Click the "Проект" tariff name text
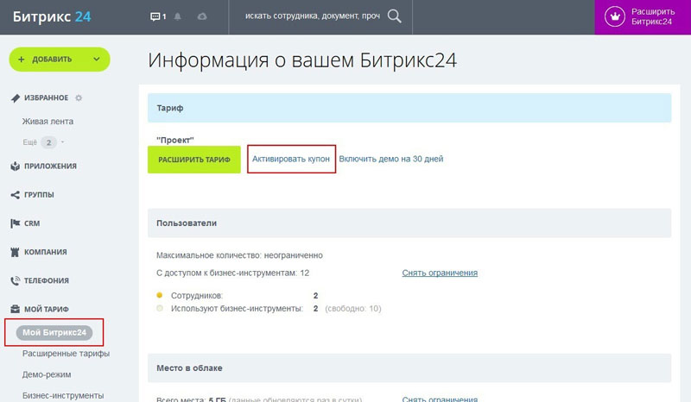Viewport: 691px width, 402px height. [x=175, y=140]
